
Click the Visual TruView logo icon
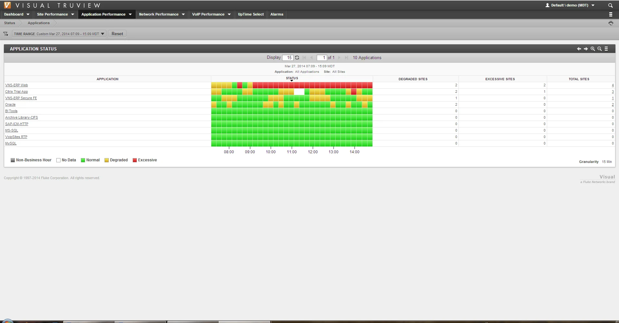pos(7,5)
